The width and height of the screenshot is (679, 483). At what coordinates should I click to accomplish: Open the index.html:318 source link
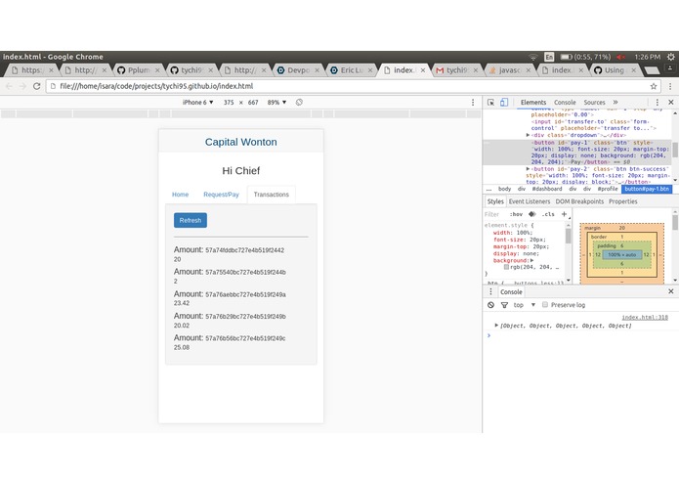(x=645, y=317)
